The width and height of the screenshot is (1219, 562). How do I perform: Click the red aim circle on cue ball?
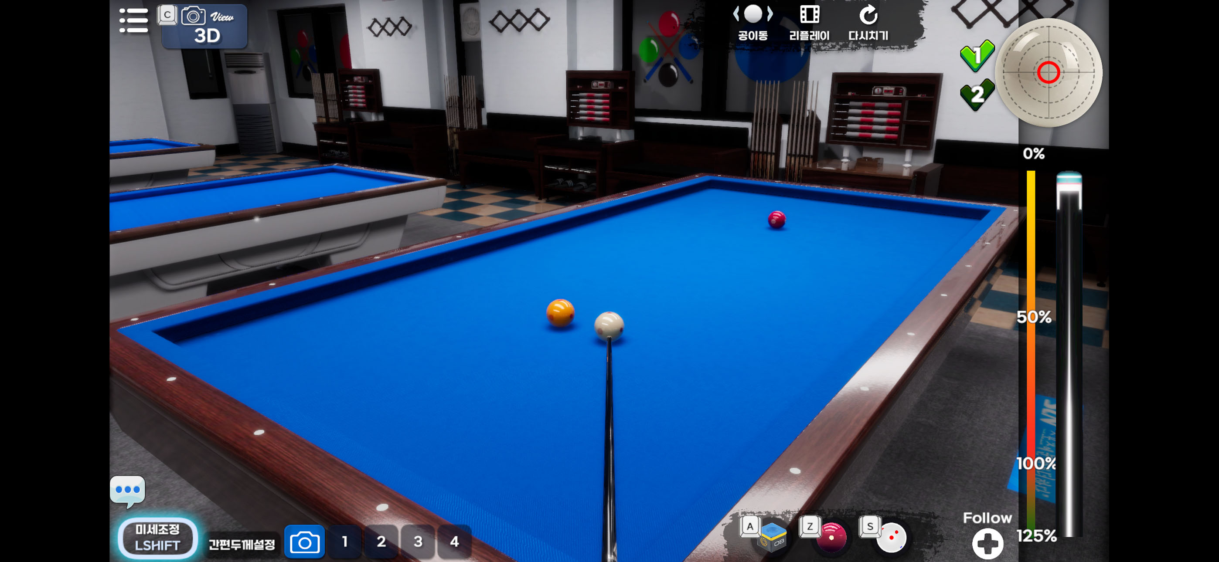coord(1048,72)
